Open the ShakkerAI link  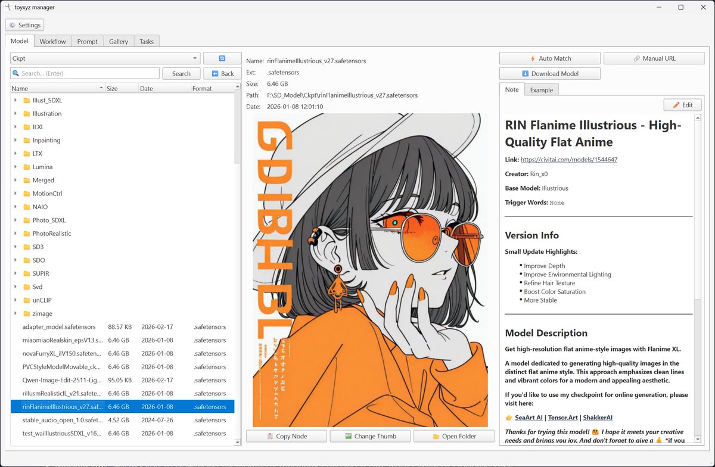[598, 418]
